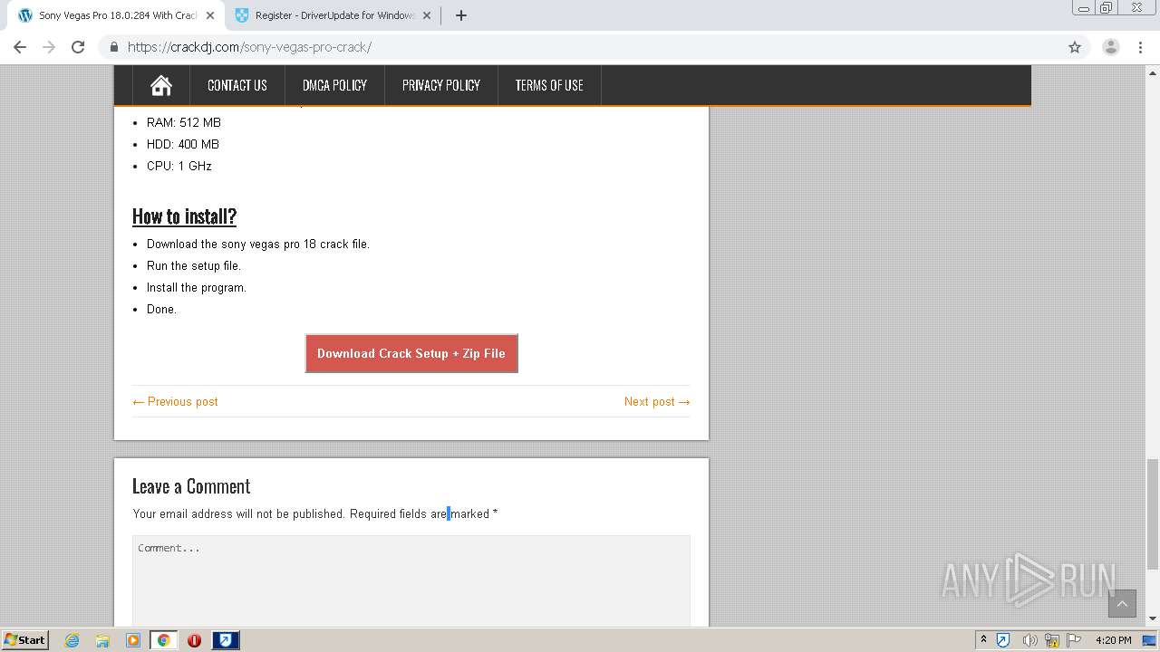Click the browser forward arrow
The height and width of the screenshot is (652, 1160).
[x=49, y=47]
